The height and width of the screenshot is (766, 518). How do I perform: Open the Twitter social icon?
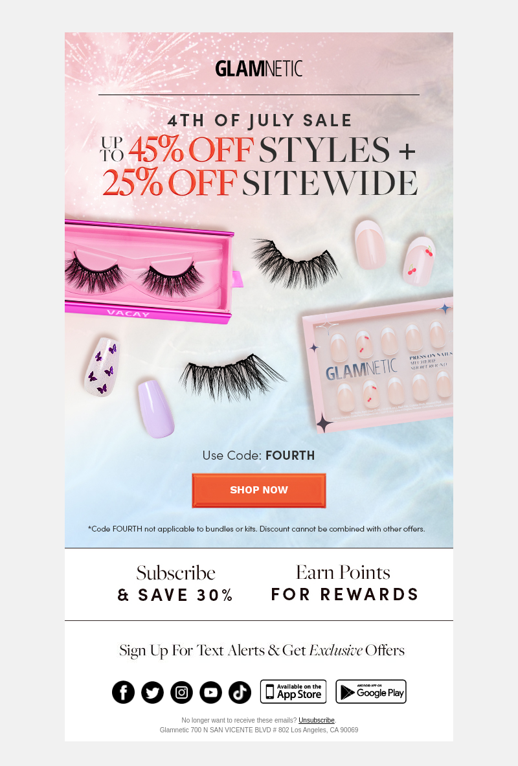click(x=152, y=692)
